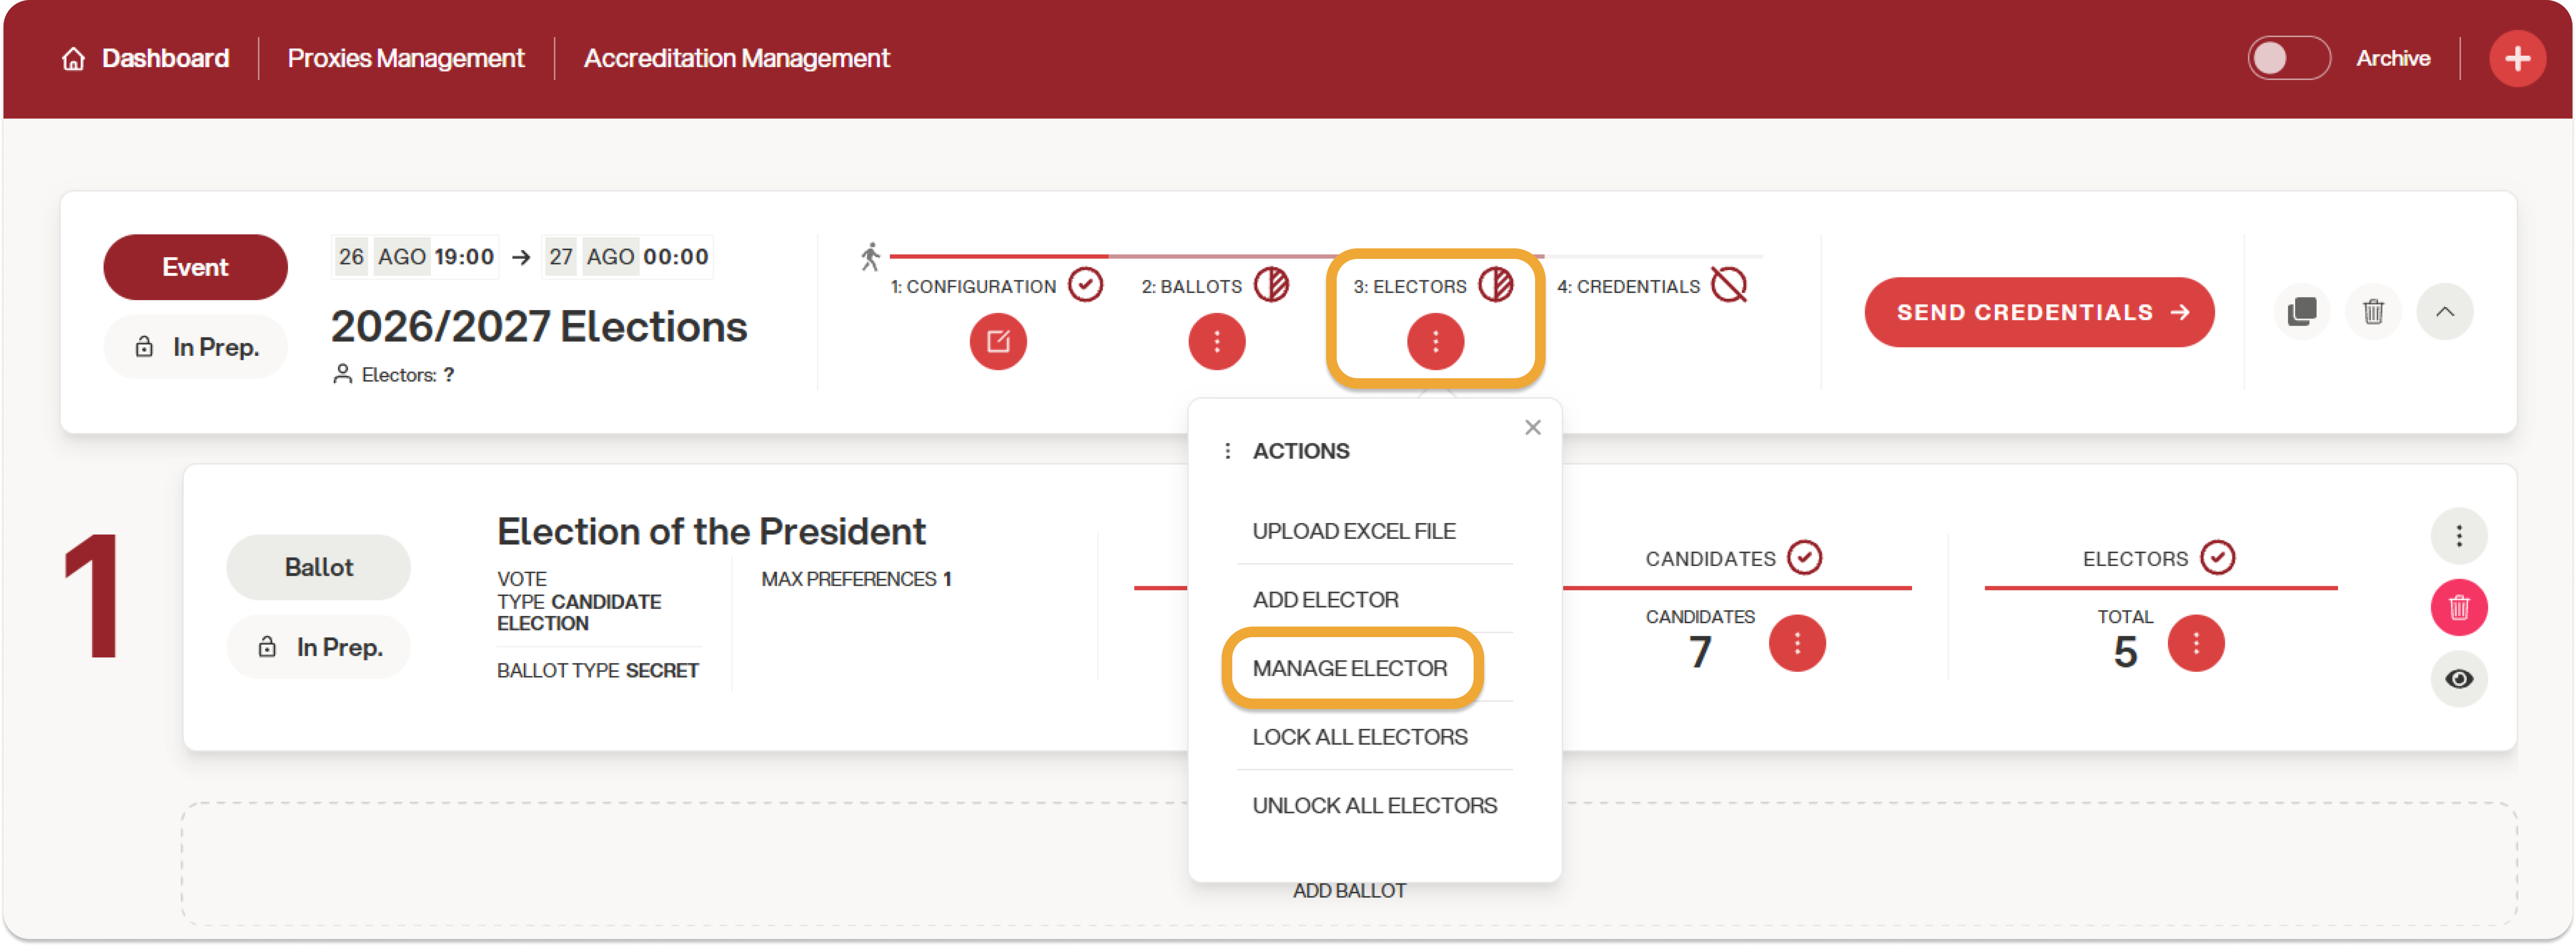2576x946 pixels.
Task: Open the ballot card grey three-dot menu
Action: click(2459, 537)
